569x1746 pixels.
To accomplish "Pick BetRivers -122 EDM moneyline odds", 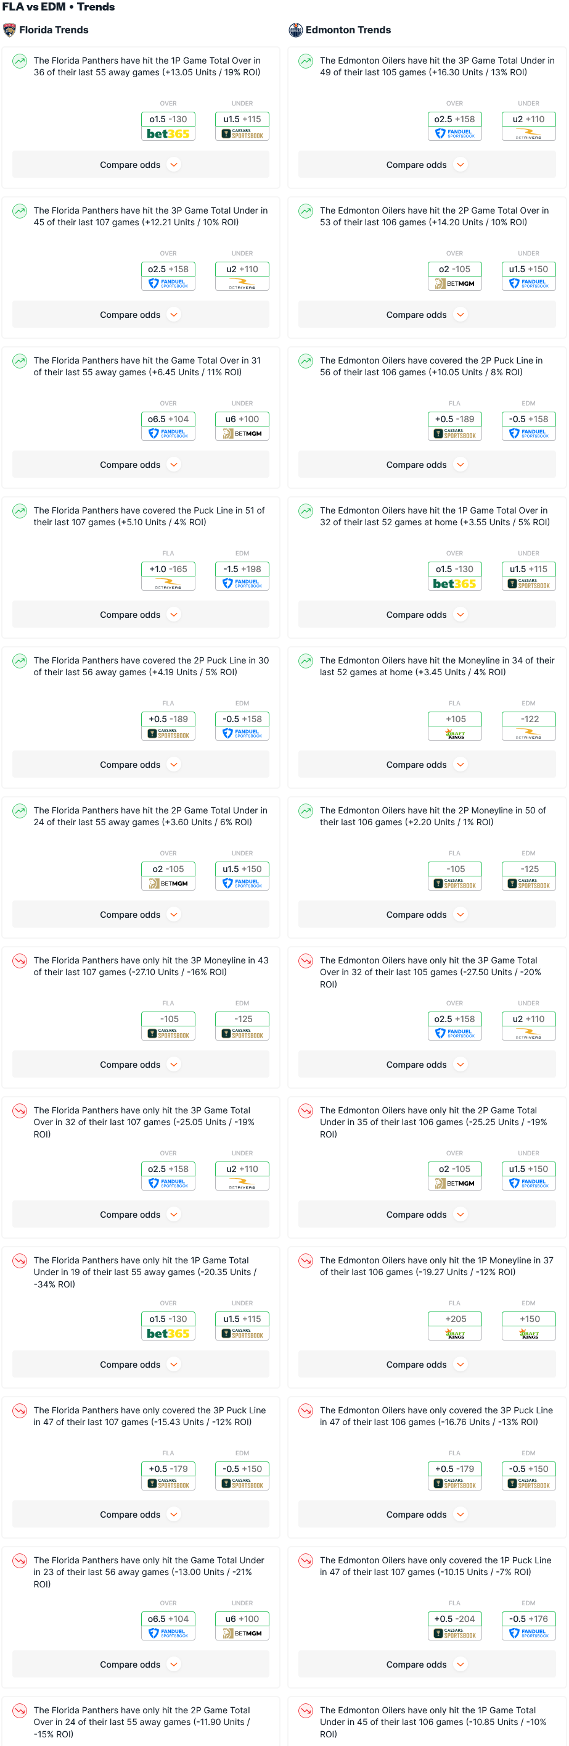I will click(x=528, y=726).
